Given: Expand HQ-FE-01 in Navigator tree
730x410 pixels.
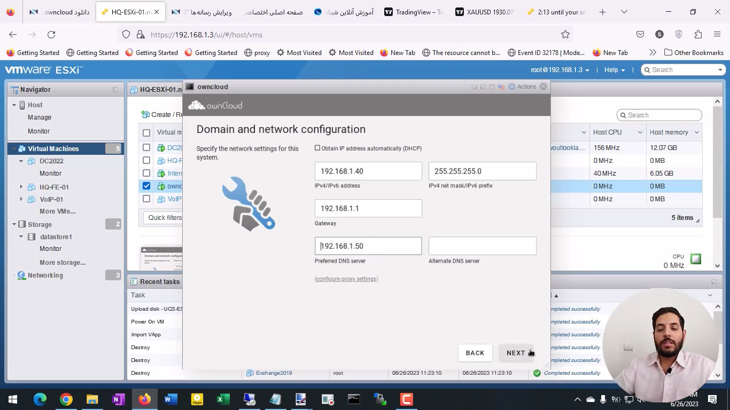Looking at the screenshot, I should 21,187.
